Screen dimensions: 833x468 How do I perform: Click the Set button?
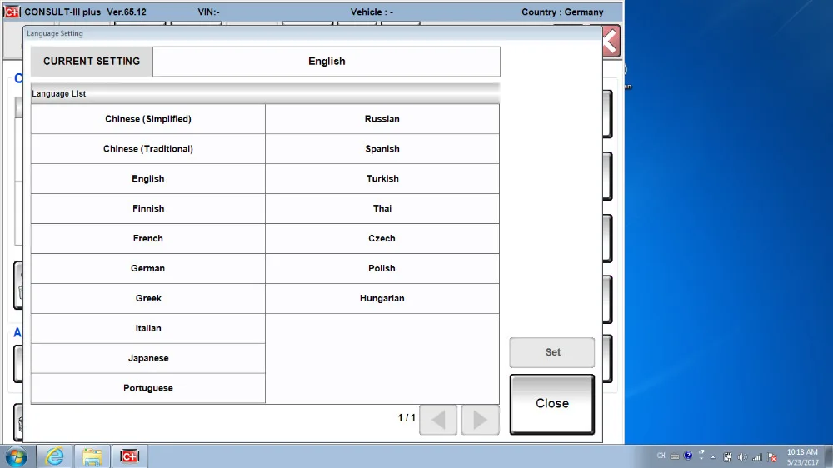point(552,352)
